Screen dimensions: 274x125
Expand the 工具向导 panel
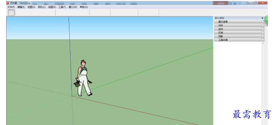click(x=239, y=40)
